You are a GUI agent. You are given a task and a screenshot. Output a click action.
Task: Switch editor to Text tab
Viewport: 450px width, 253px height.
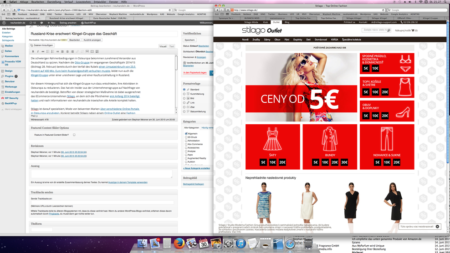click(x=172, y=46)
